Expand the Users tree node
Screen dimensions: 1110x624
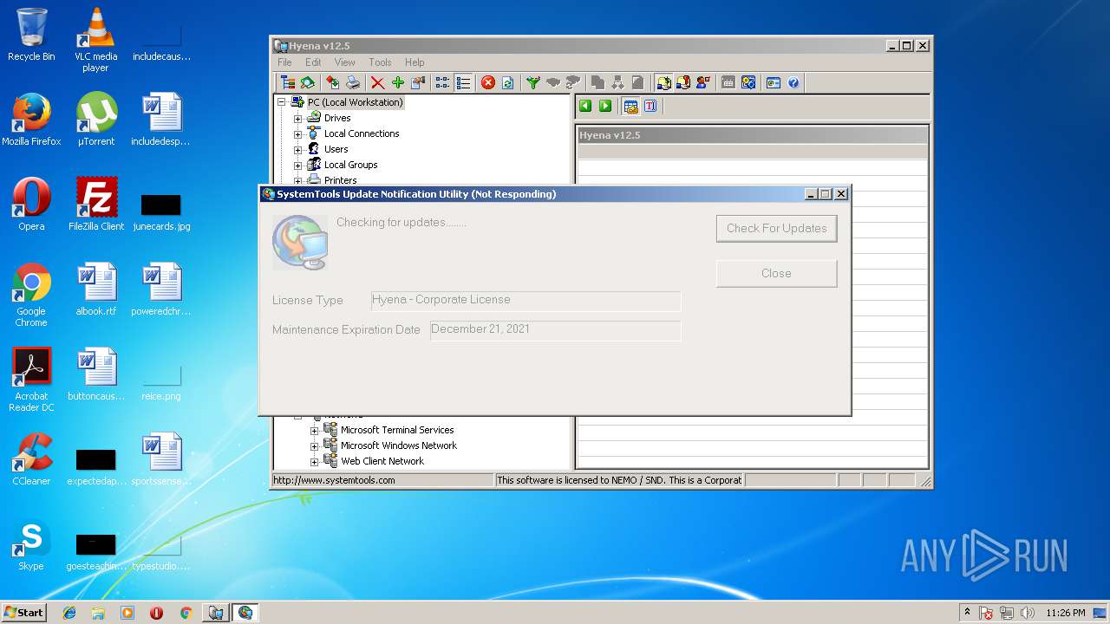pos(297,149)
